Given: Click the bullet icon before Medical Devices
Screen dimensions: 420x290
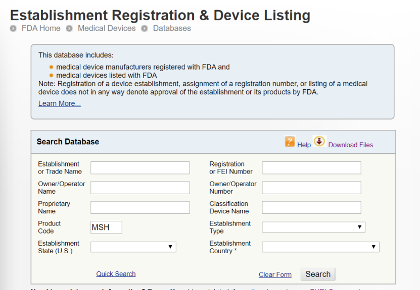Looking at the screenshot, I should pos(69,28).
